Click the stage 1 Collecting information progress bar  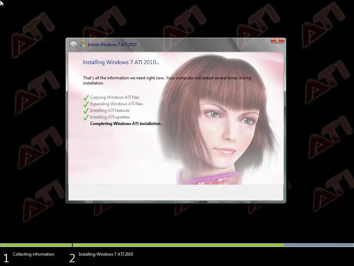[36, 245]
